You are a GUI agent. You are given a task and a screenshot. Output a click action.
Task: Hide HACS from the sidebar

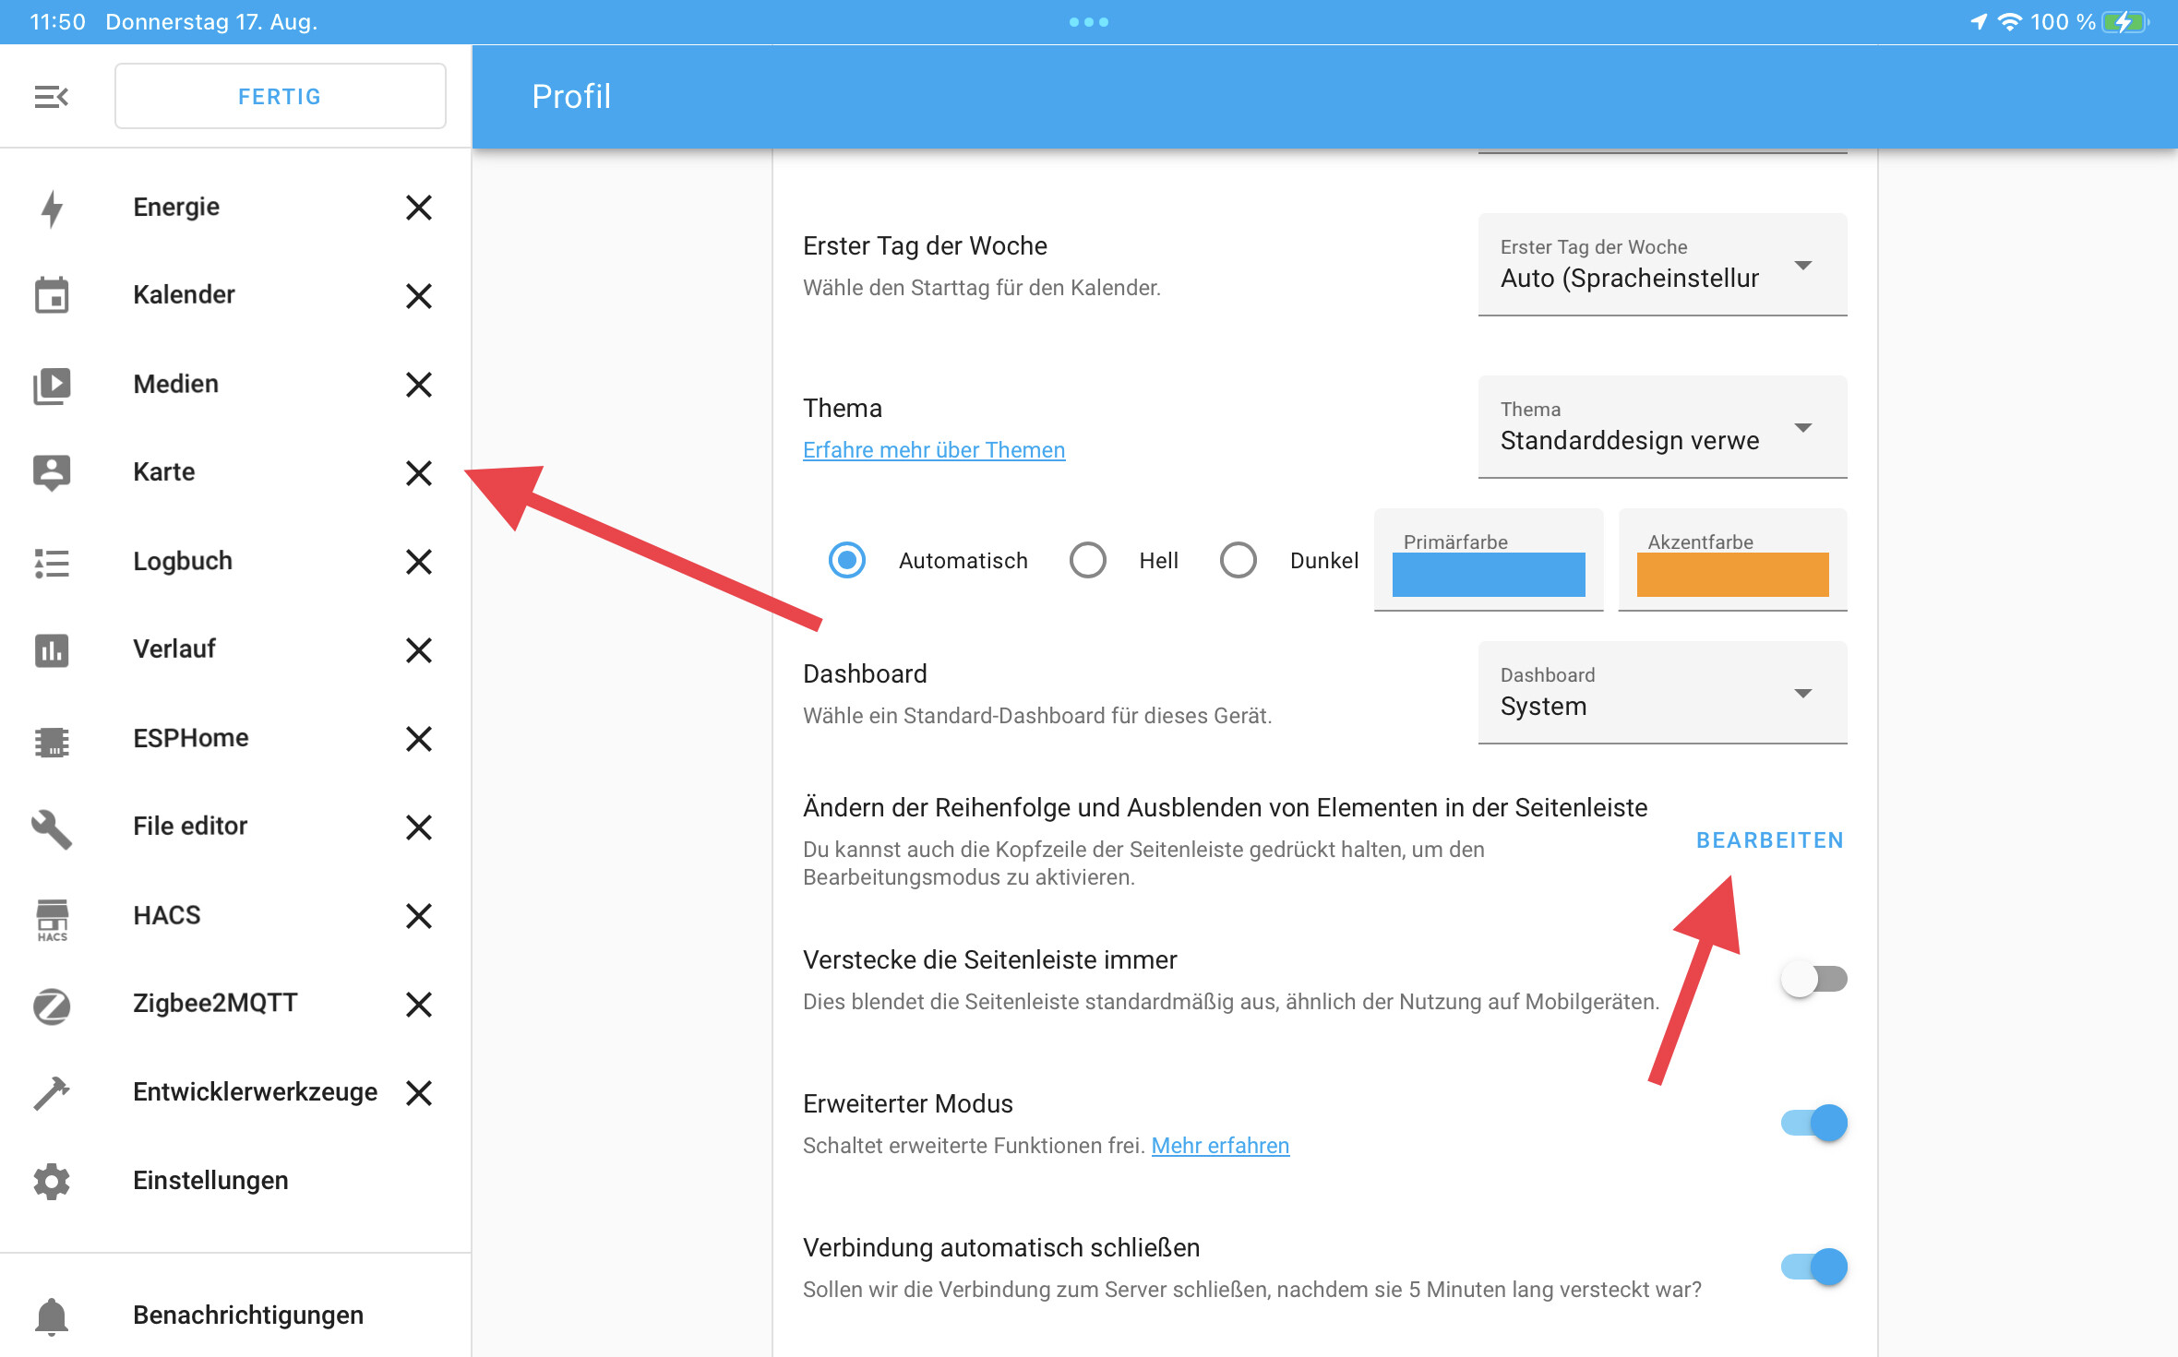pyautogui.click(x=419, y=916)
